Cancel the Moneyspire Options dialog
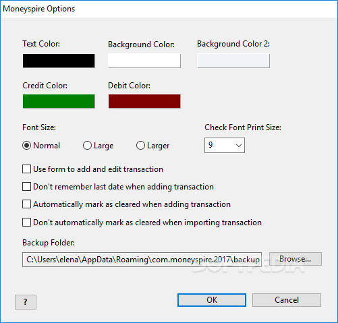Image resolution: width=338 pixels, height=323 pixels. coord(287,300)
